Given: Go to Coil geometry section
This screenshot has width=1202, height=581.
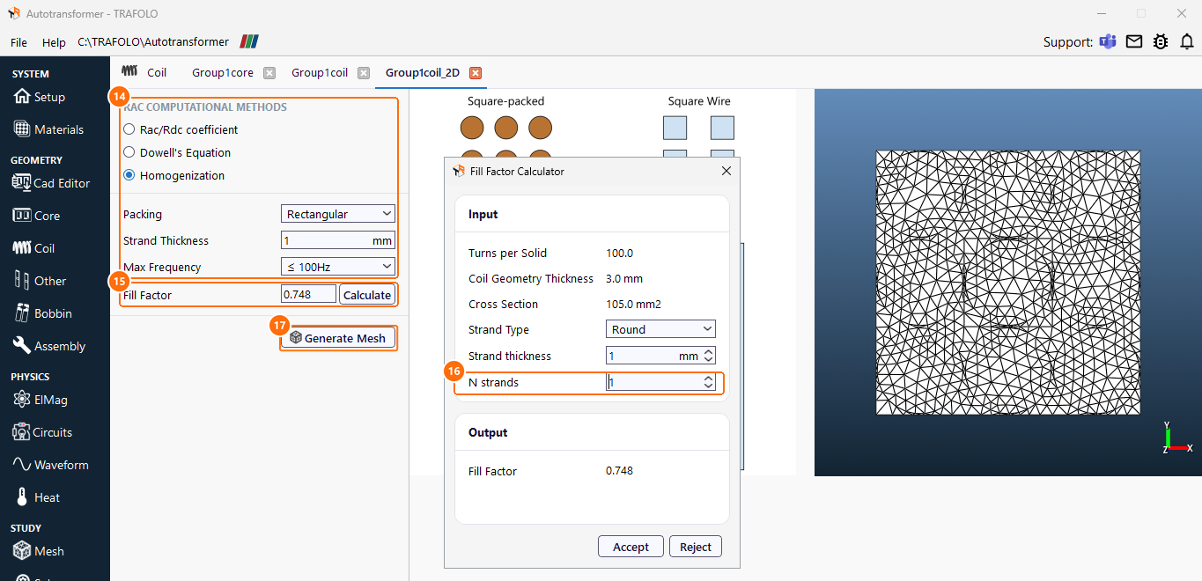Looking at the screenshot, I should (x=33, y=248).
